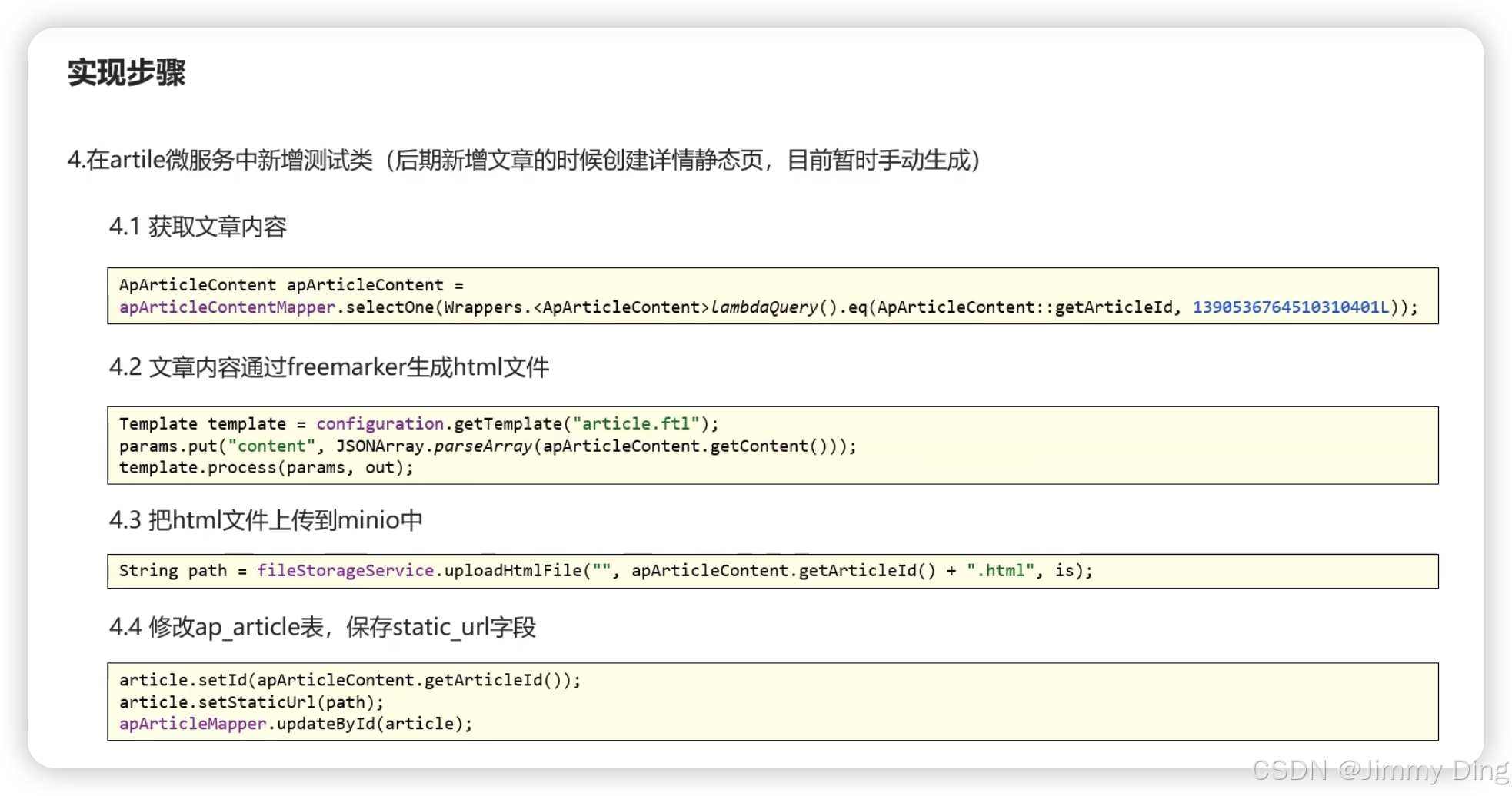This screenshot has width=1512, height=796.
Task: Click the LambdaQuery() italic method text
Action: 774,307
